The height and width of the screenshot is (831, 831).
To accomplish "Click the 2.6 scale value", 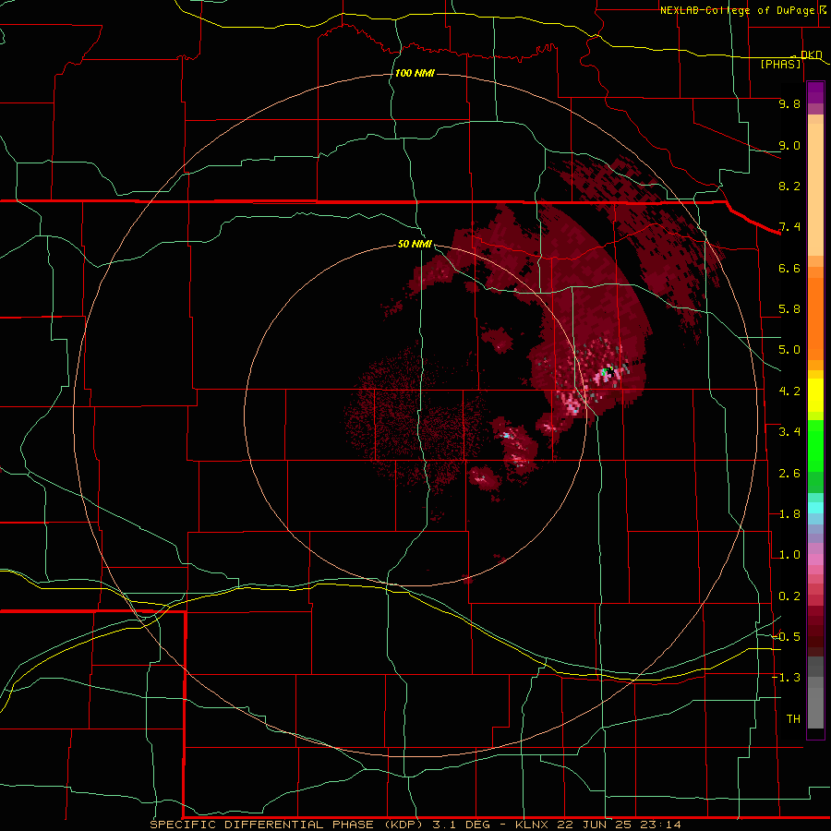I will point(789,474).
